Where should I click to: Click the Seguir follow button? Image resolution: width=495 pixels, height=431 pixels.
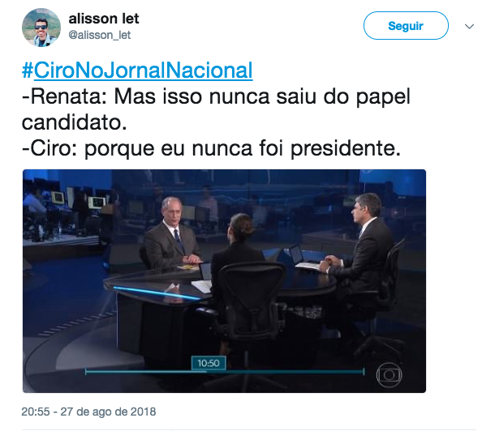(x=406, y=26)
